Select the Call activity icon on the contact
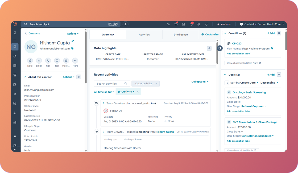Screen dimensions: 298x173 [48, 61]
